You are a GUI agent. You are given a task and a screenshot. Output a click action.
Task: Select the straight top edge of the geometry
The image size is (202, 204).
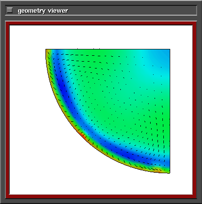coord(108,49)
